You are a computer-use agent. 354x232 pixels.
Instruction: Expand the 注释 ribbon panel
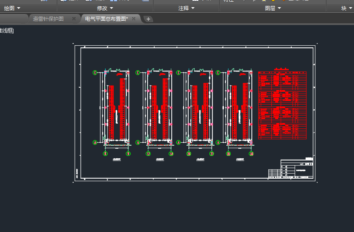[186, 8]
